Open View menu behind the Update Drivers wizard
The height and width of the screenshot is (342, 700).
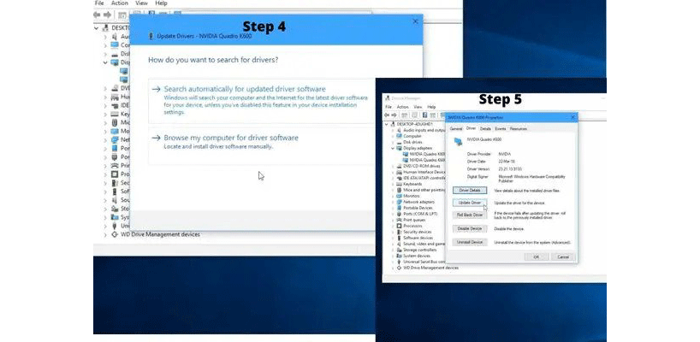click(x=141, y=3)
